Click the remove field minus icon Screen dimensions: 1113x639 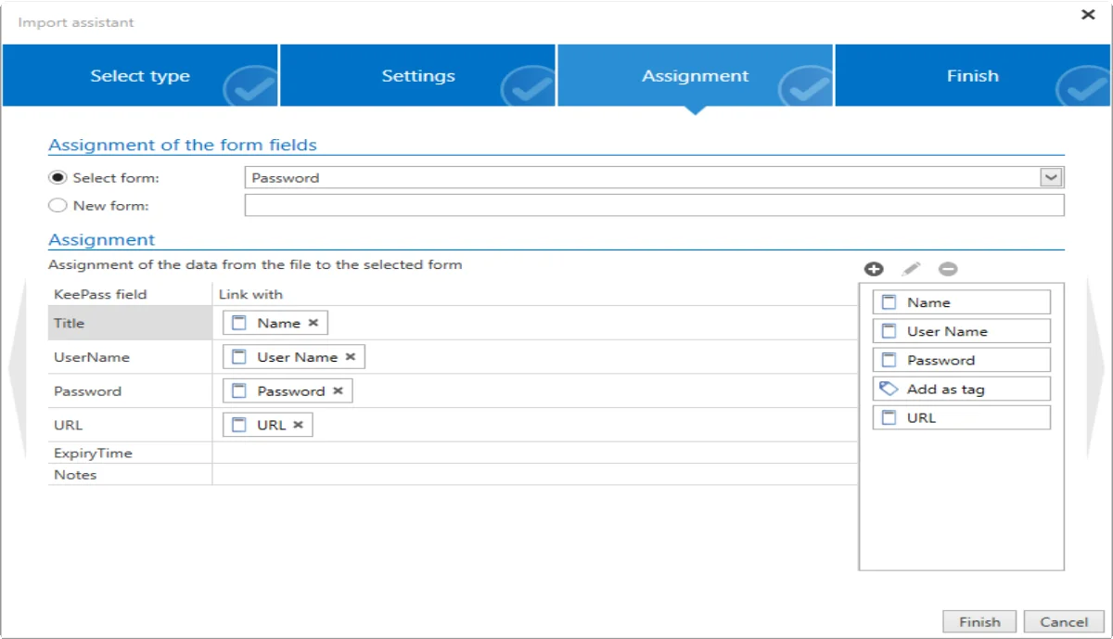948,269
